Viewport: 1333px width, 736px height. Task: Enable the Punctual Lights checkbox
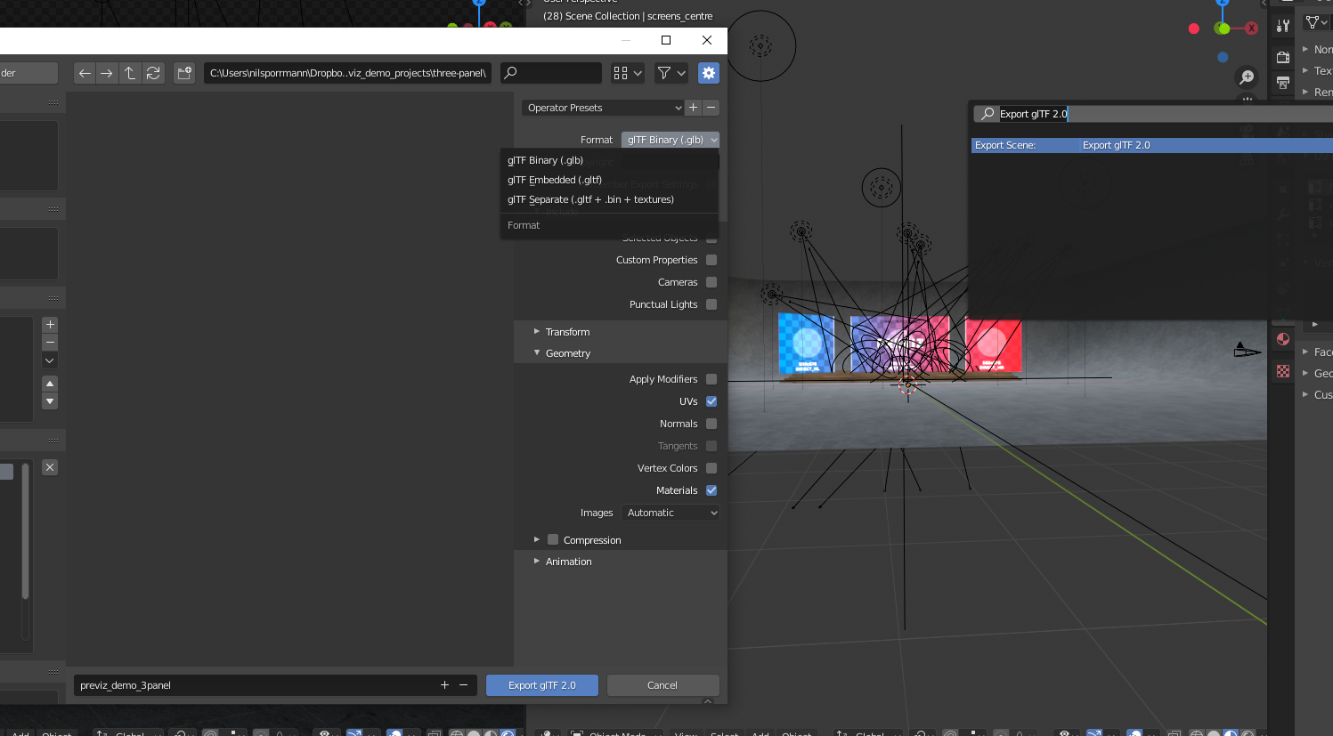tap(711, 304)
